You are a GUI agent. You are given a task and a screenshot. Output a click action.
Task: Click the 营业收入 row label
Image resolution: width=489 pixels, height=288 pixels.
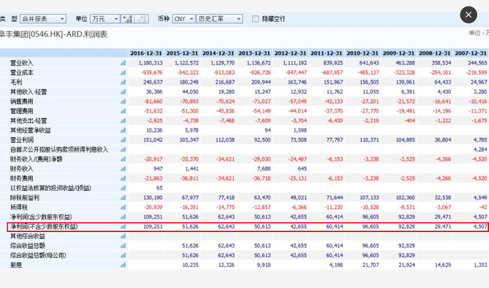click(x=22, y=63)
